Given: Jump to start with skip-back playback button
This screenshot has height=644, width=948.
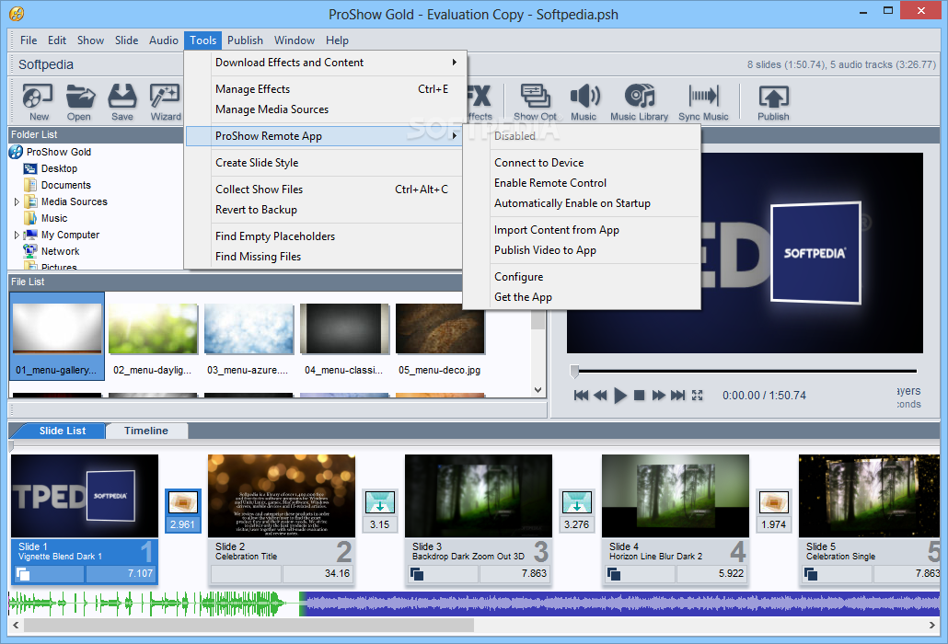Looking at the screenshot, I should coord(581,395).
